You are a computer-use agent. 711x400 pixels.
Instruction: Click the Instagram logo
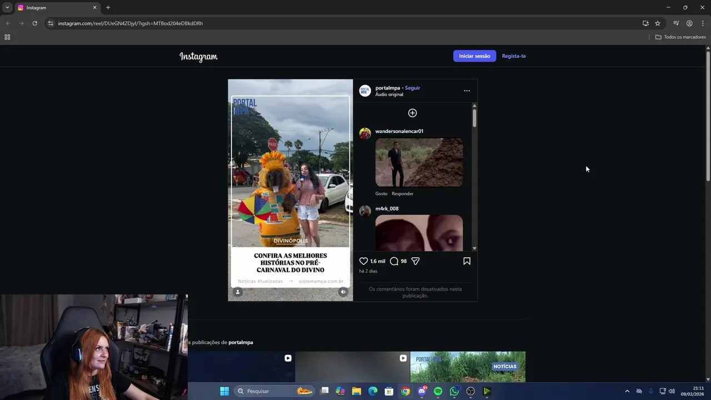(198, 56)
